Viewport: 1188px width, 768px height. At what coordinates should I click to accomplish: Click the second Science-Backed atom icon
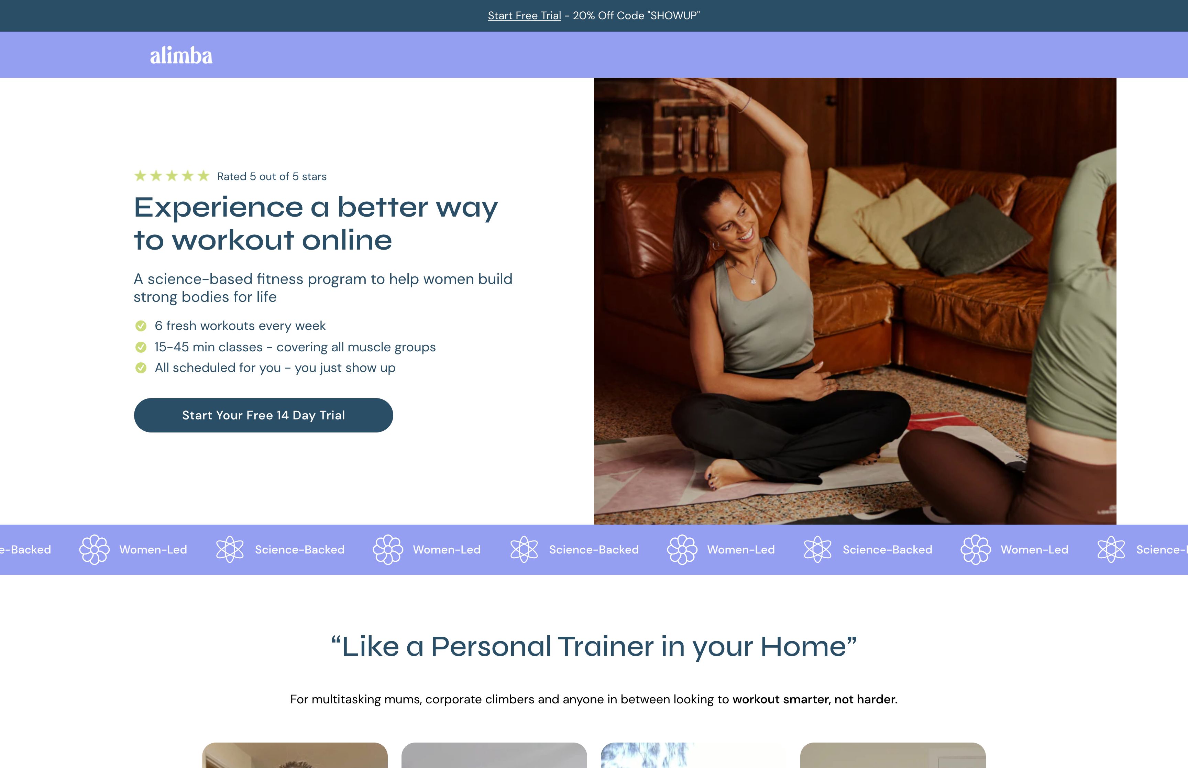click(x=524, y=549)
